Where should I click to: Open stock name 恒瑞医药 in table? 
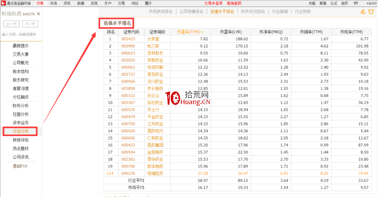(x=155, y=174)
